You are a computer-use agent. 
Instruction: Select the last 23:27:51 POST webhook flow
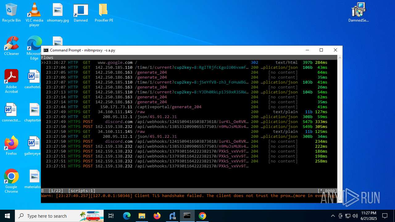pos(189,166)
